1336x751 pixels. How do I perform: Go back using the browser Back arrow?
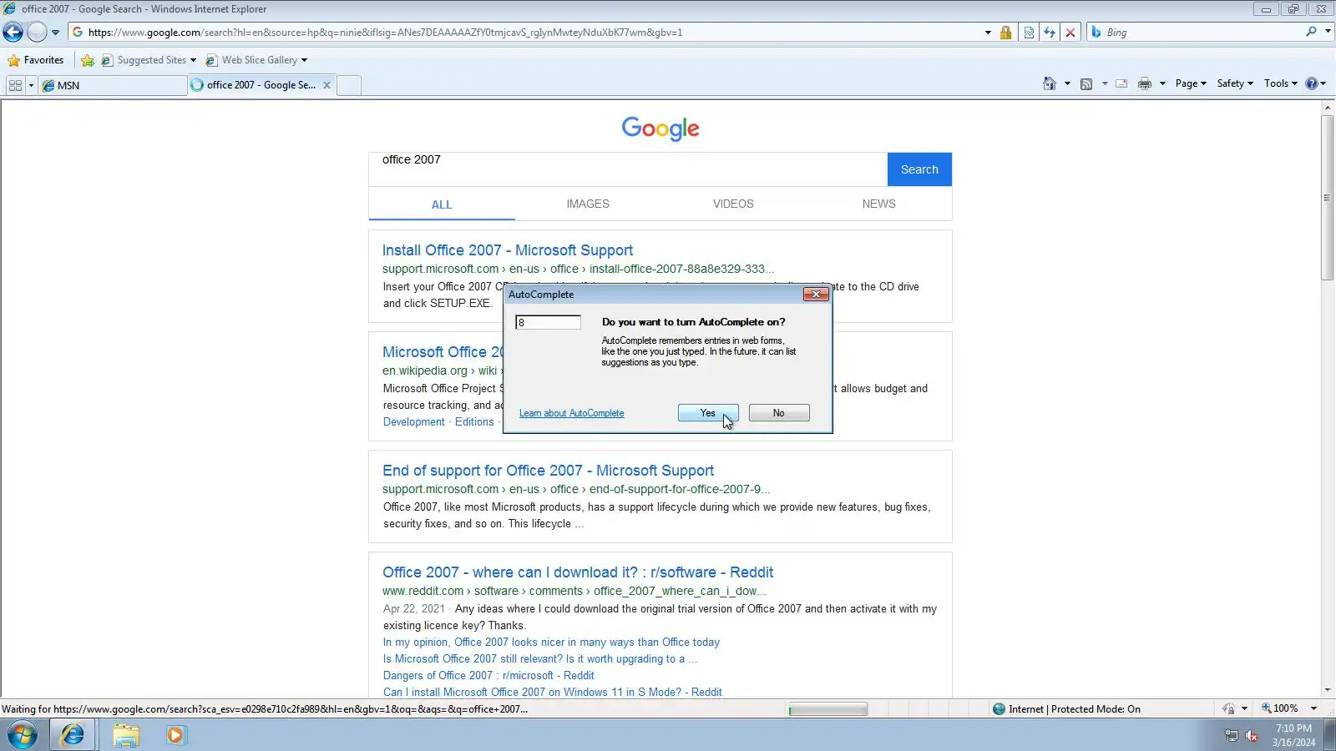pos(13,33)
